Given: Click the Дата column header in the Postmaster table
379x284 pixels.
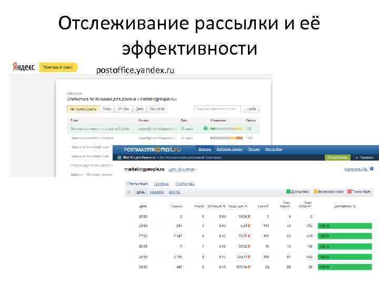Looking at the screenshot, I should coord(143,206).
